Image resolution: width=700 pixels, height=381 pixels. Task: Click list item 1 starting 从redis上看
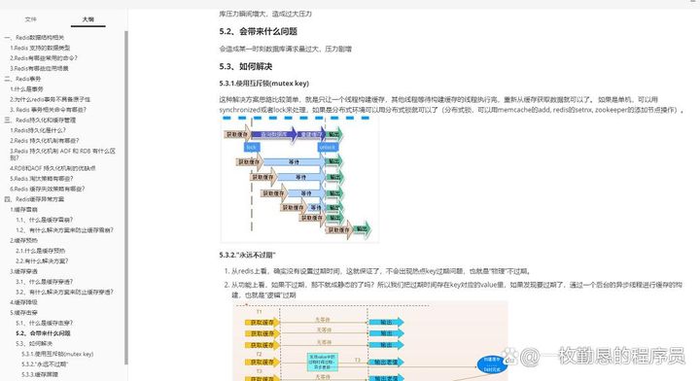[x=381, y=271]
